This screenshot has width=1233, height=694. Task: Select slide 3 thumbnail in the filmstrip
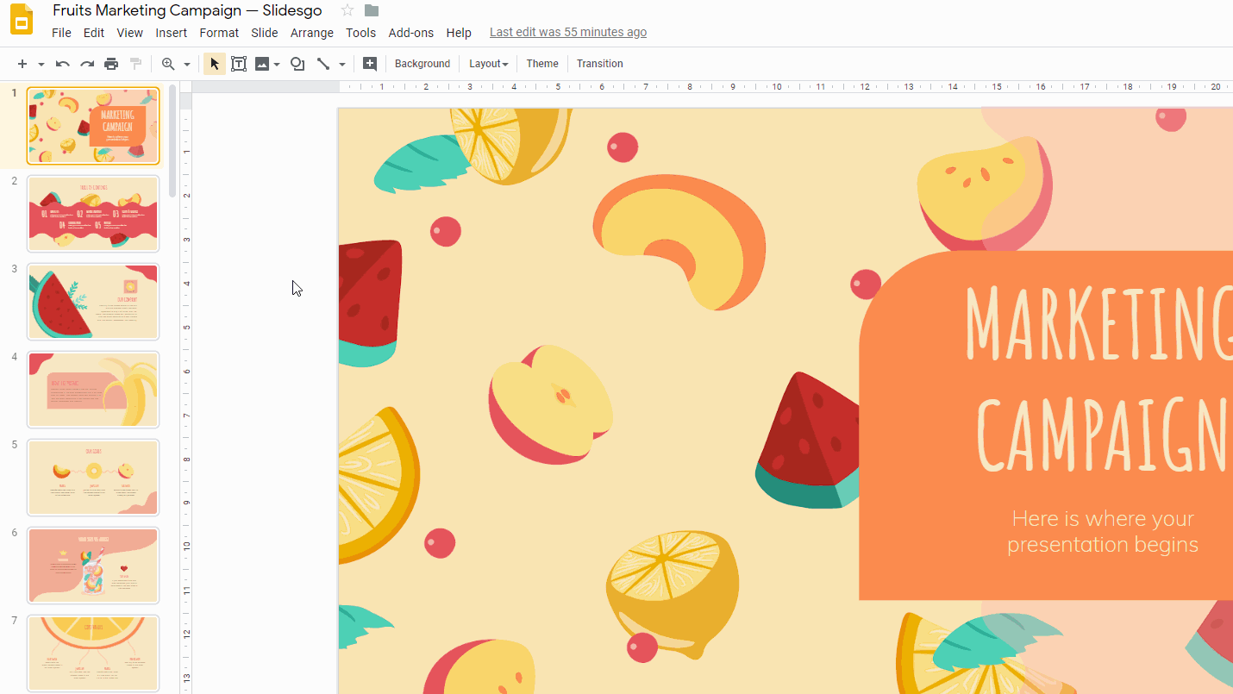click(x=92, y=302)
